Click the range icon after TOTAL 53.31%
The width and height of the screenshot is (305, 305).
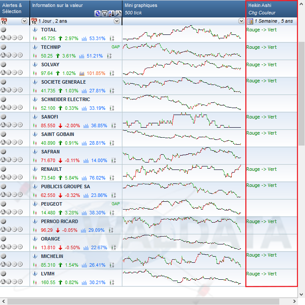pos(112,38)
